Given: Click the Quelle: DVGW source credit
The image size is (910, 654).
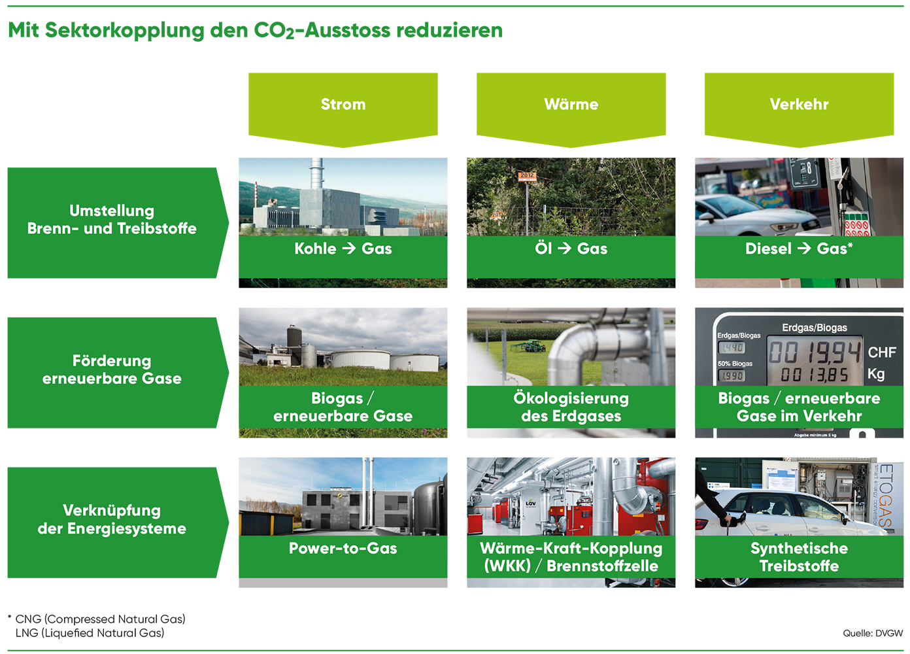Looking at the screenshot, I should (872, 633).
